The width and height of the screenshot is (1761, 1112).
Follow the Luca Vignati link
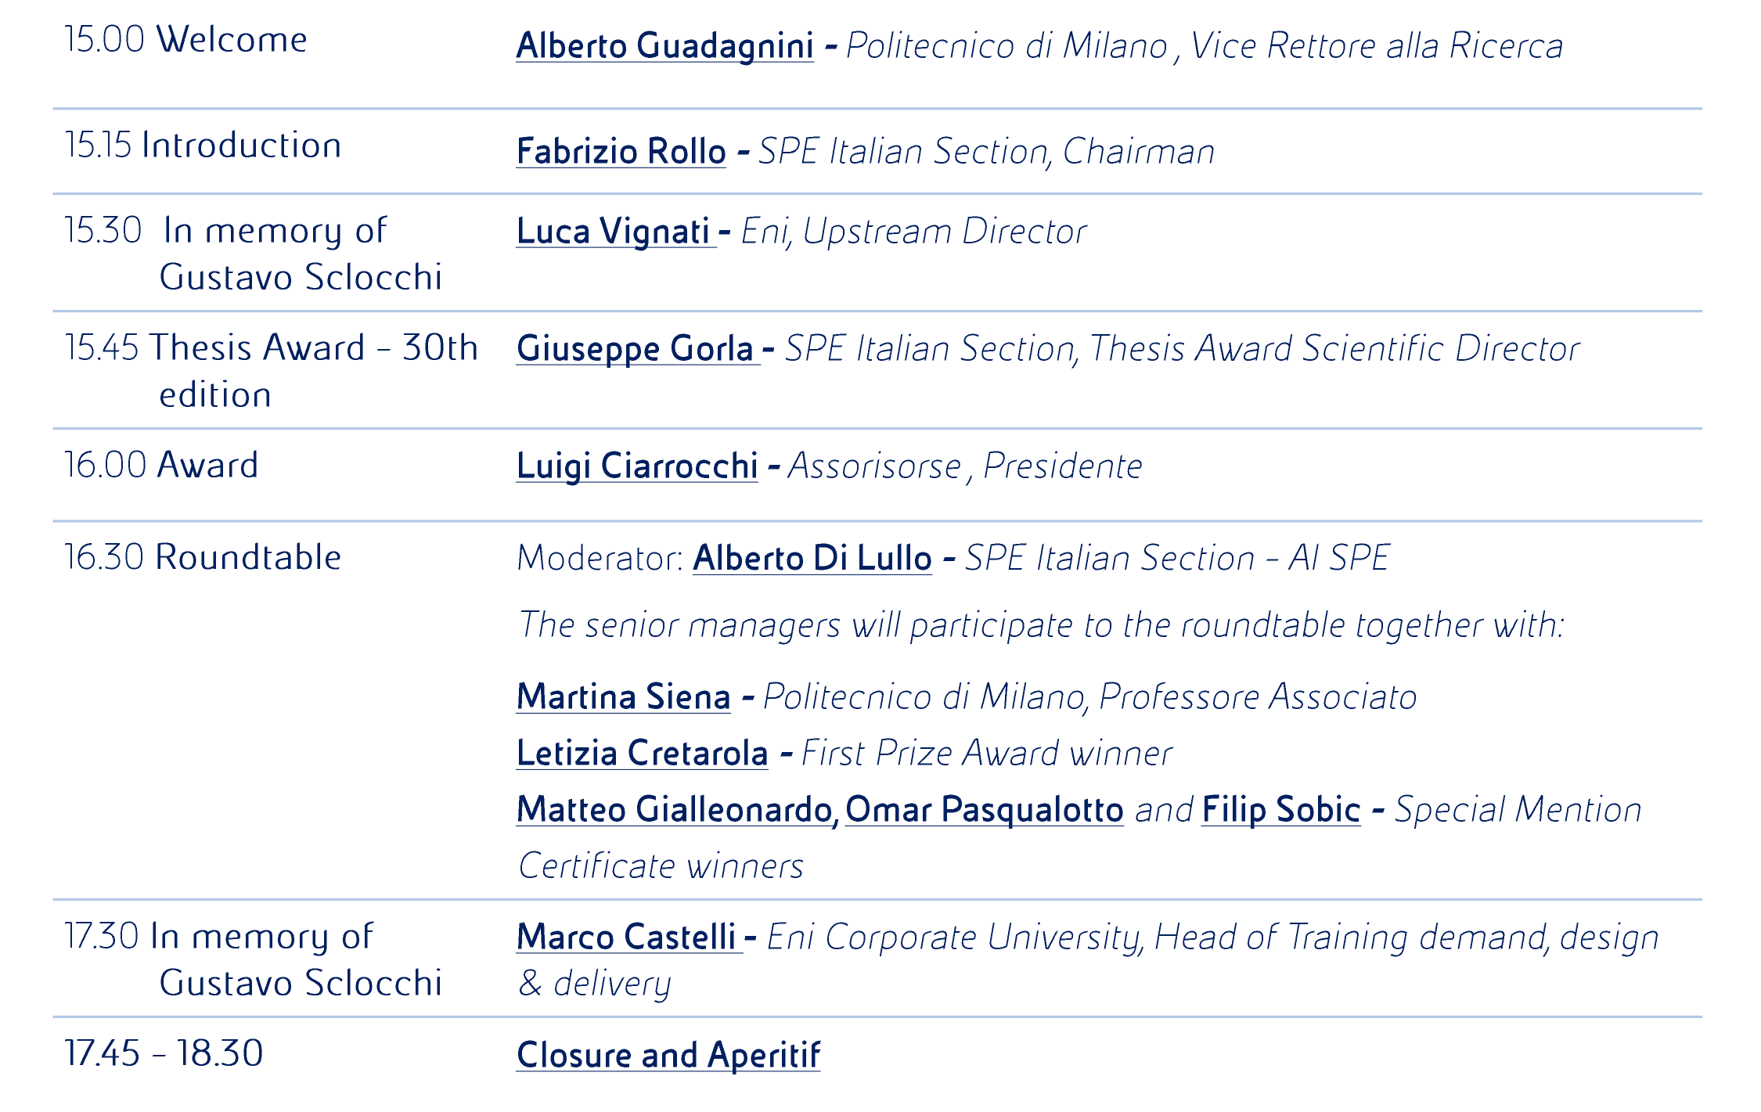coord(614,231)
